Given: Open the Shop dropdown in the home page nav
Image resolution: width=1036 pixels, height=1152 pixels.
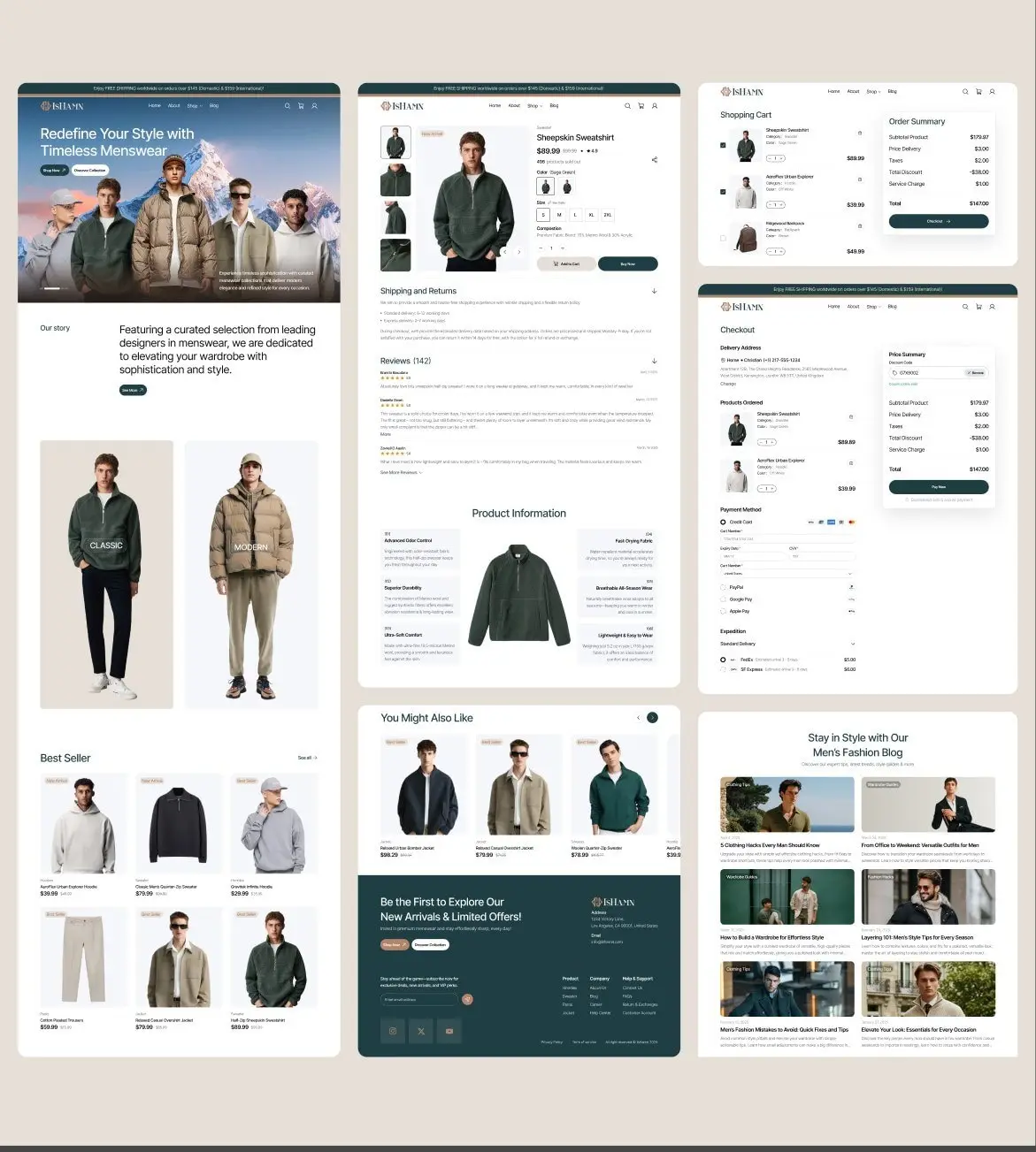Looking at the screenshot, I should 195,106.
